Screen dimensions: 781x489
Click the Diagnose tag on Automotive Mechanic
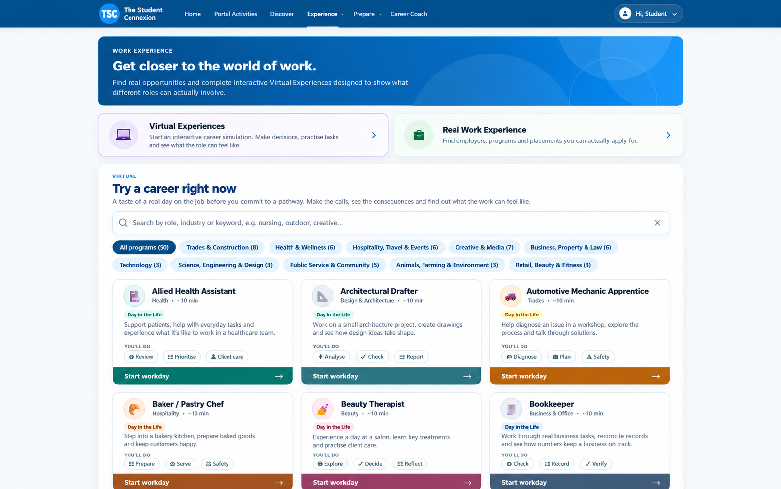[x=521, y=357]
